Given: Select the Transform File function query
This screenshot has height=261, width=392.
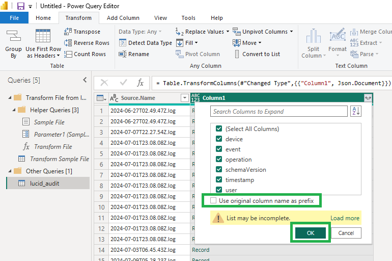Looking at the screenshot, I should tap(53, 147).
